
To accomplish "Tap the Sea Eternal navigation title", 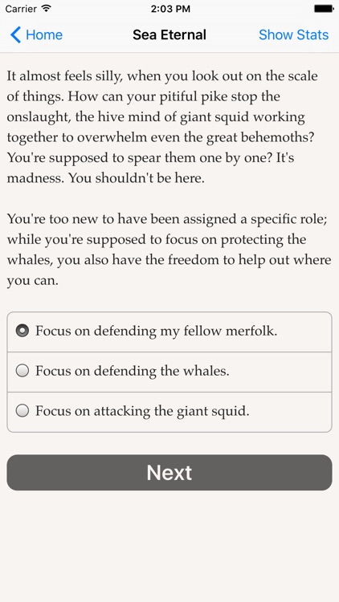I will 169,35.
